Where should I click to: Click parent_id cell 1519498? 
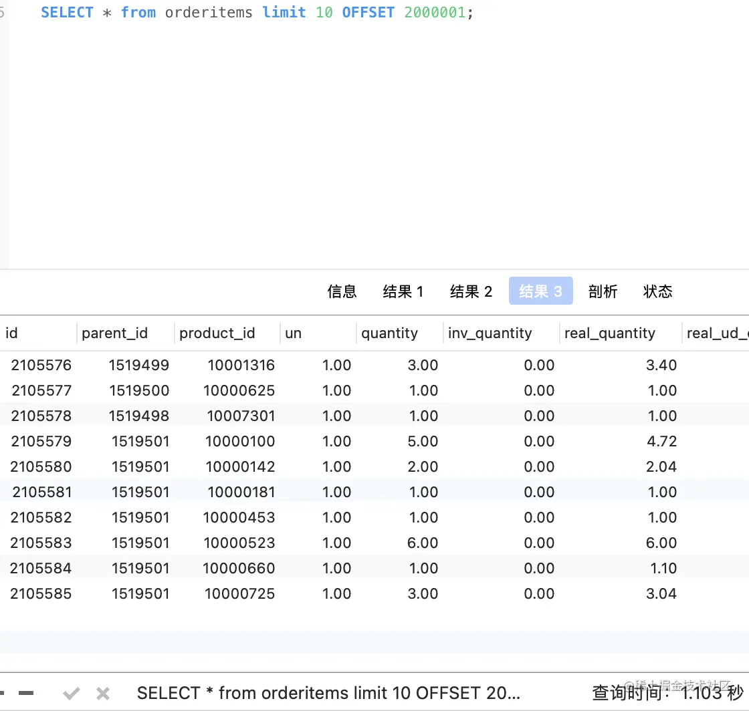[x=139, y=416]
